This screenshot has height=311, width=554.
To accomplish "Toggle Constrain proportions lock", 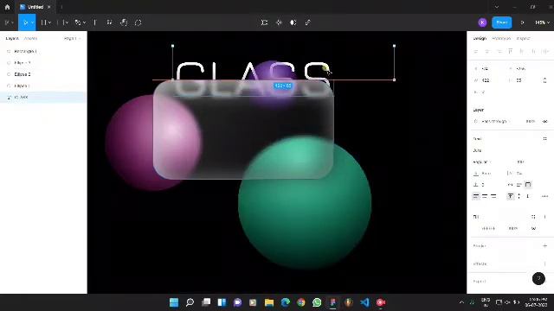I will [544, 80].
